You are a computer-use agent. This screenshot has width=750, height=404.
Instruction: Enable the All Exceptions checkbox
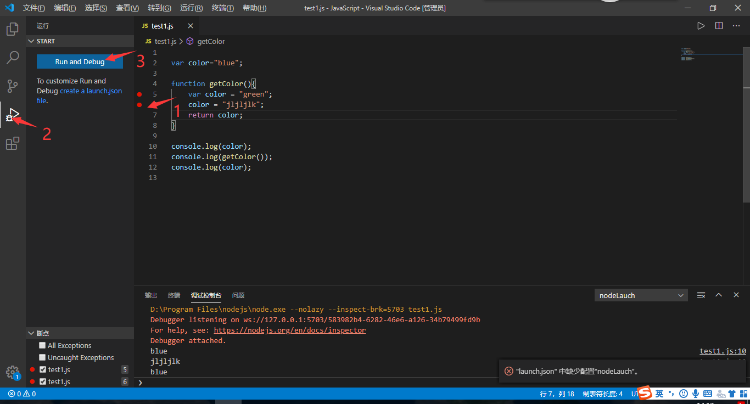[x=42, y=345]
